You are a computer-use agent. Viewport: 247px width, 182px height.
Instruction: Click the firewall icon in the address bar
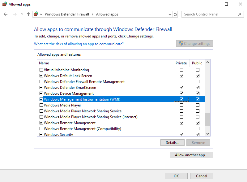(36, 14)
